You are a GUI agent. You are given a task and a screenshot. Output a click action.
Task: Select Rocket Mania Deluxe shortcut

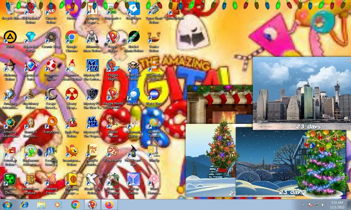coord(133,41)
